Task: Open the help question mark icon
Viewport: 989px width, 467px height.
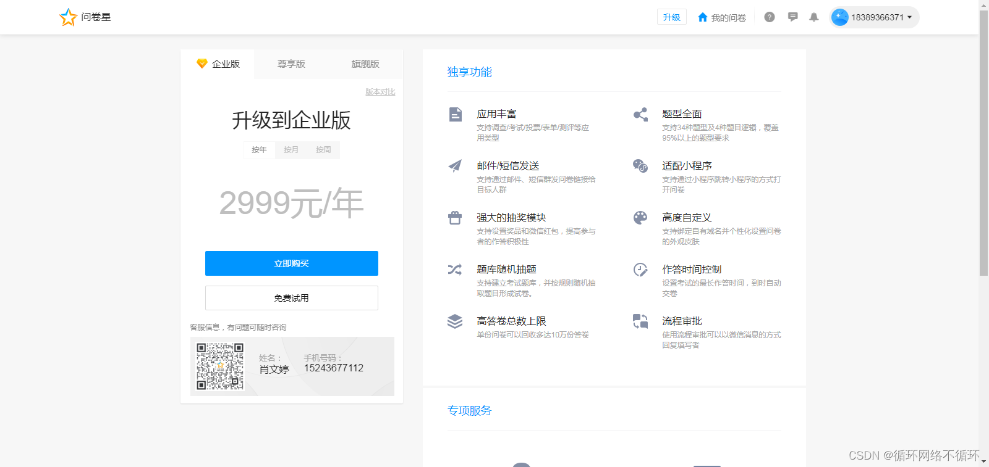Action: (770, 17)
